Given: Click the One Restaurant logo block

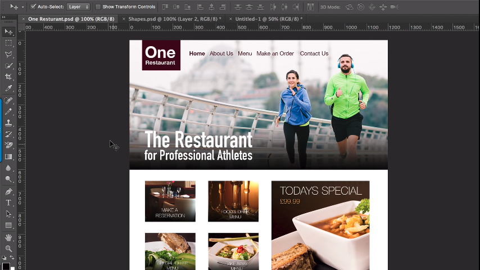Looking at the screenshot, I should tap(161, 55).
